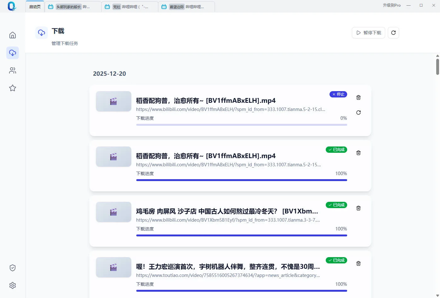Delete the 鸡毛房 肉屏风 download via trash icon

[358, 208]
